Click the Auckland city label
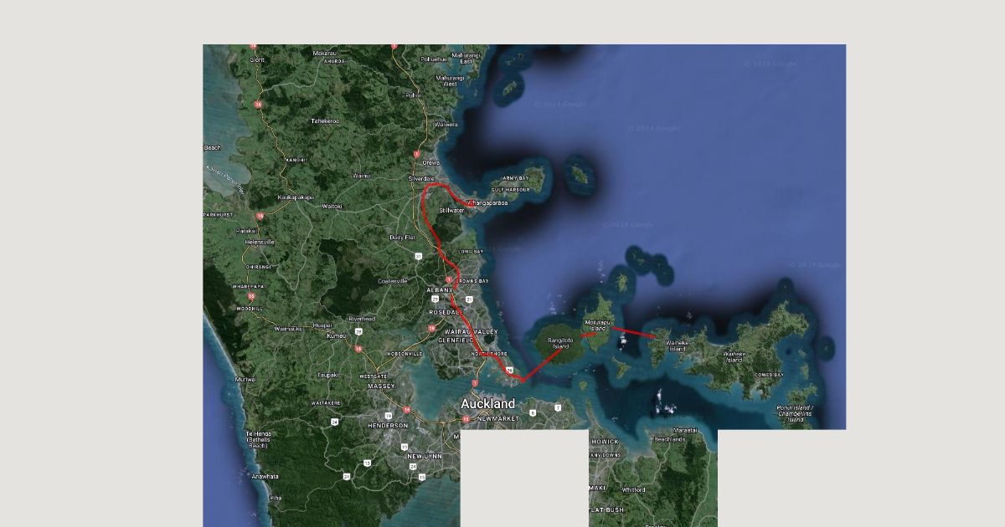 pos(488,404)
